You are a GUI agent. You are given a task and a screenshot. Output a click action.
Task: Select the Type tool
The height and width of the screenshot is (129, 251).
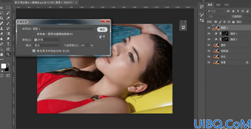coord(8,44)
